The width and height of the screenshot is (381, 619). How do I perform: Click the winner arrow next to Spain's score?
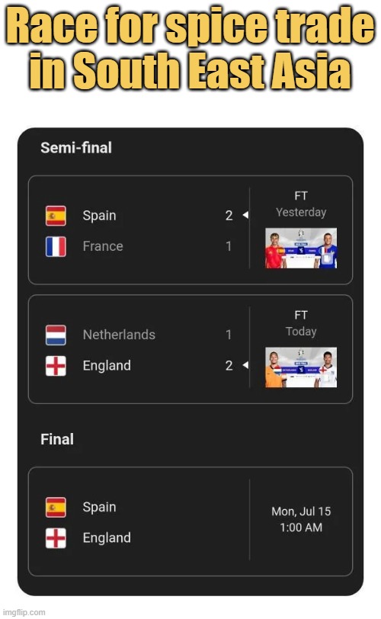point(245,215)
